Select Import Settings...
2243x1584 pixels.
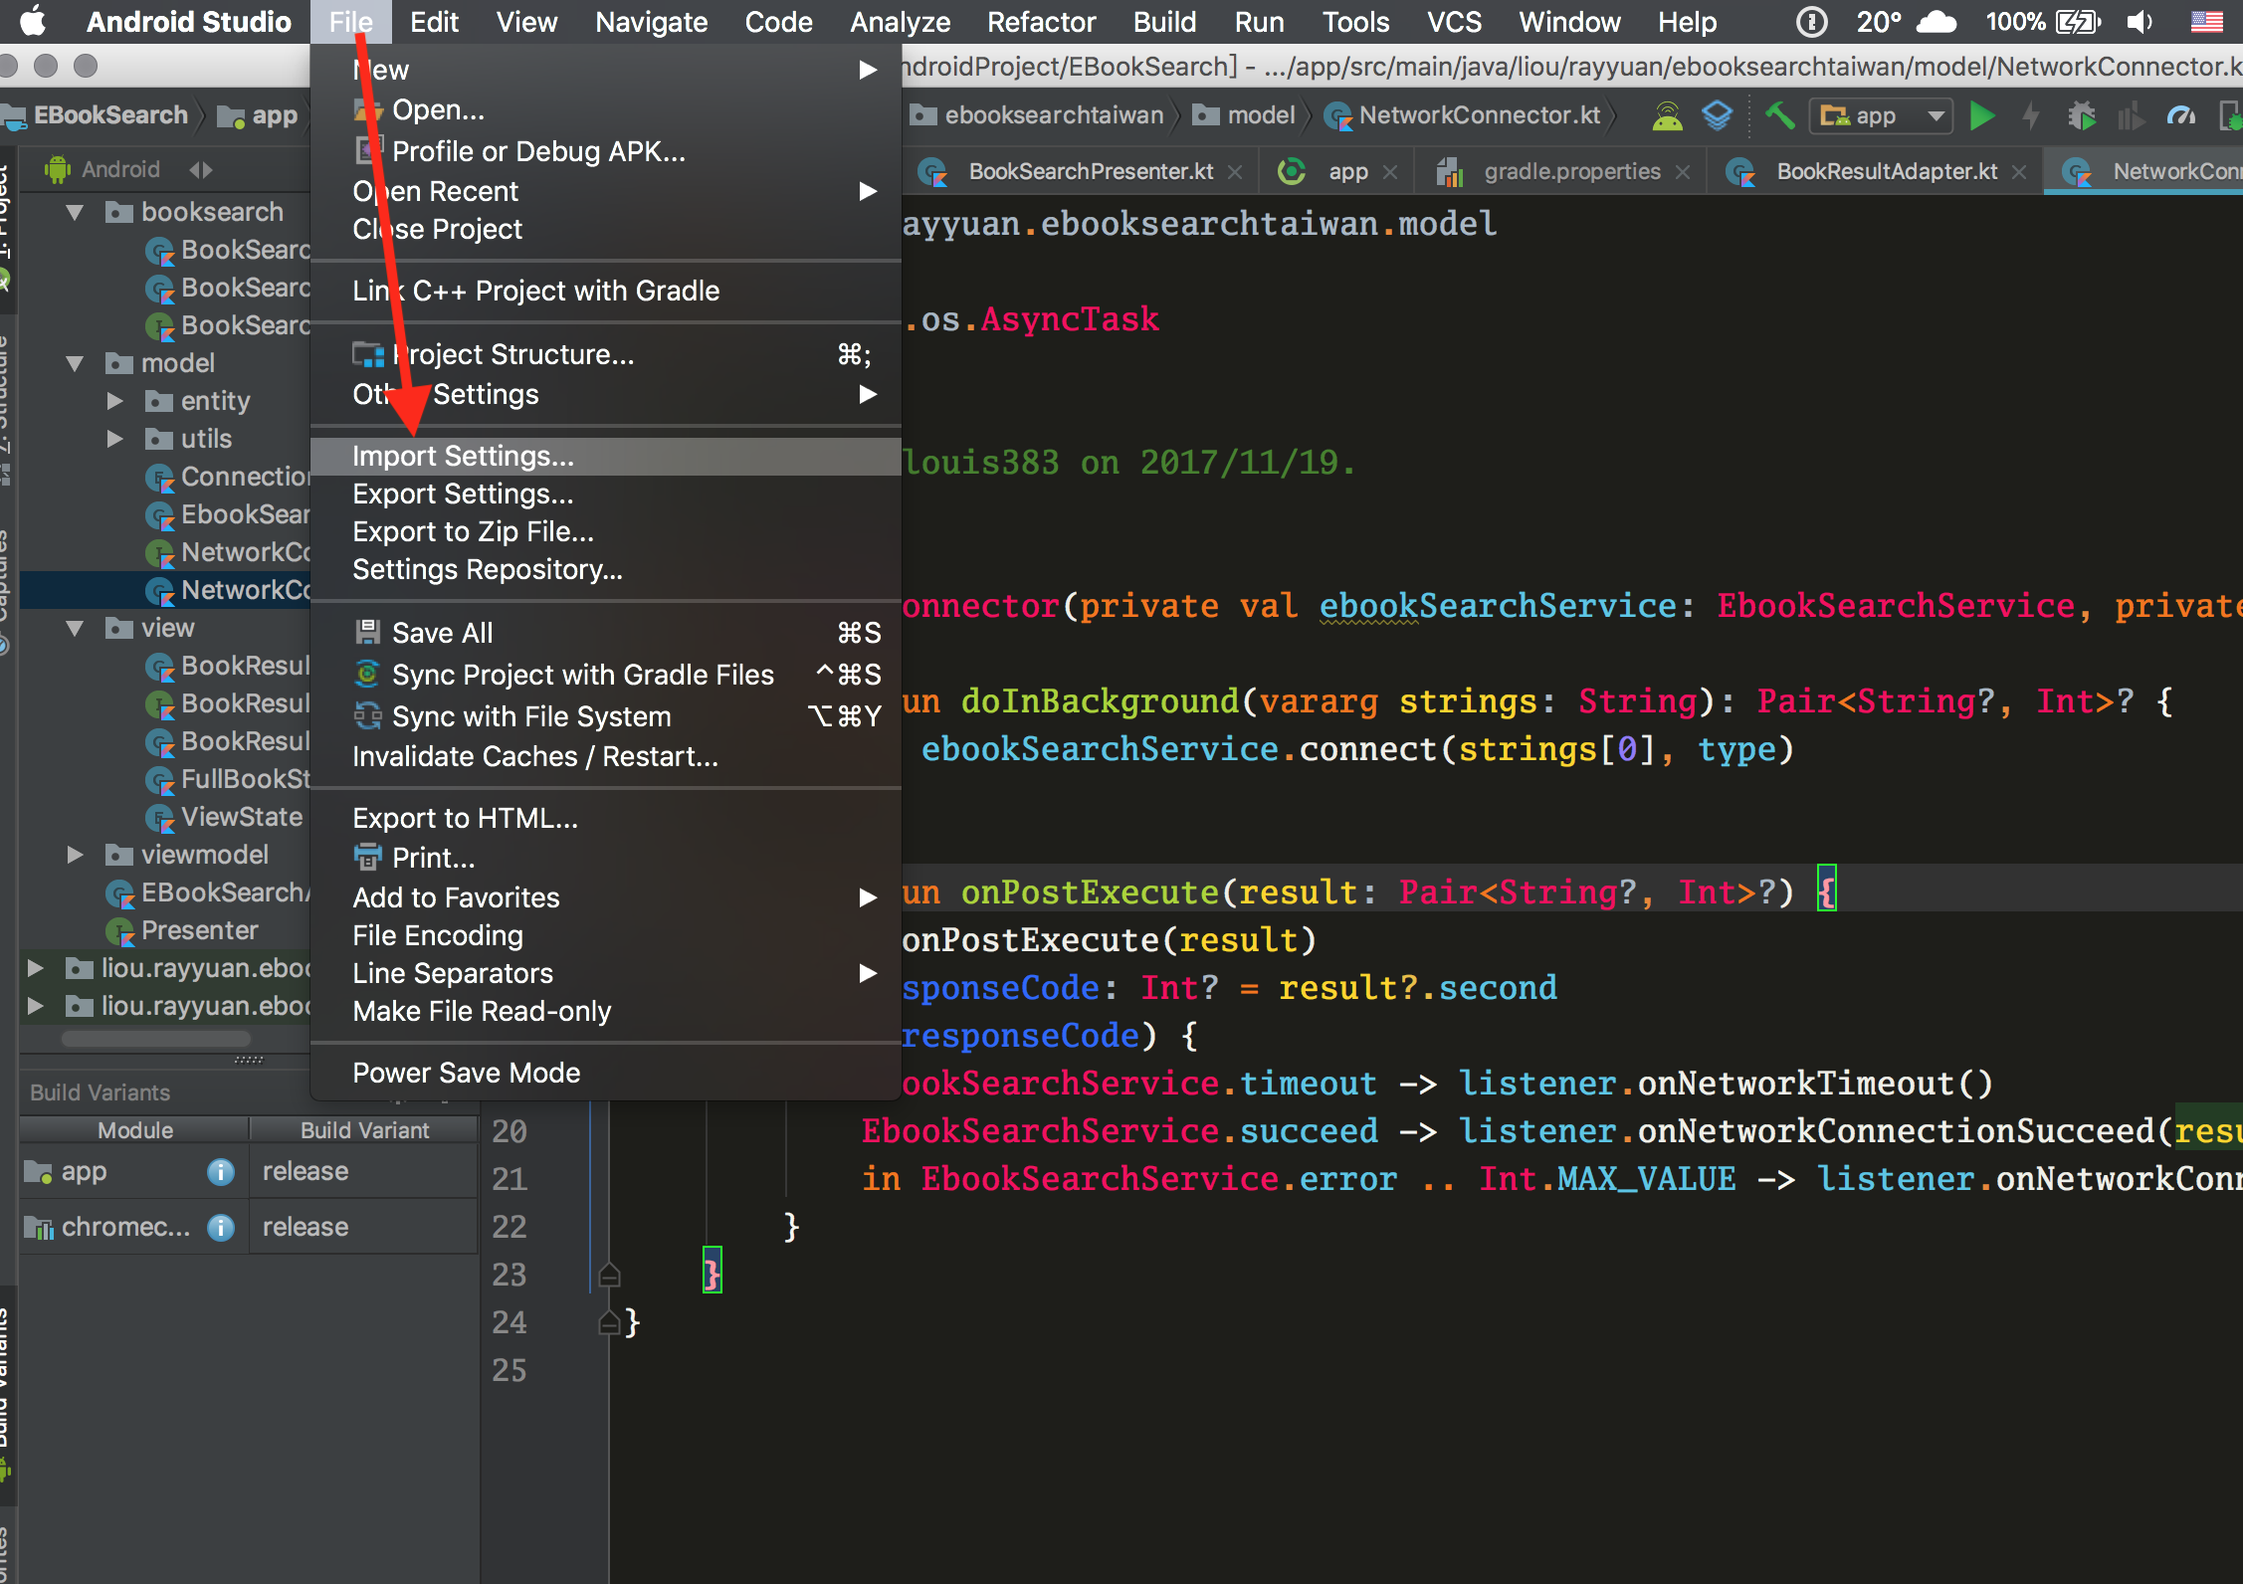click(x=605, y=456)
